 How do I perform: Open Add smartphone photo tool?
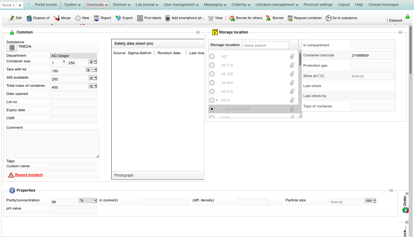tap(168, 18)
